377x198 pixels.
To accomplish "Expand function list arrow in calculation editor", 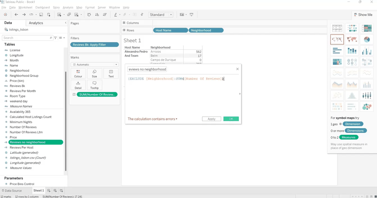I will pos(240,94).
